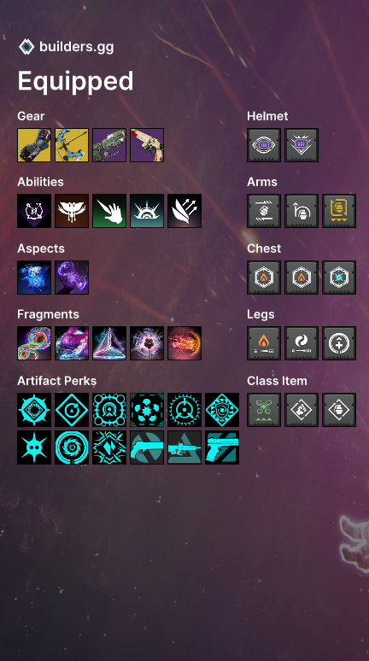This screenshot has height=661, width=369.
Task: Click the cyan burst chest mod
Action: [339, 278]
